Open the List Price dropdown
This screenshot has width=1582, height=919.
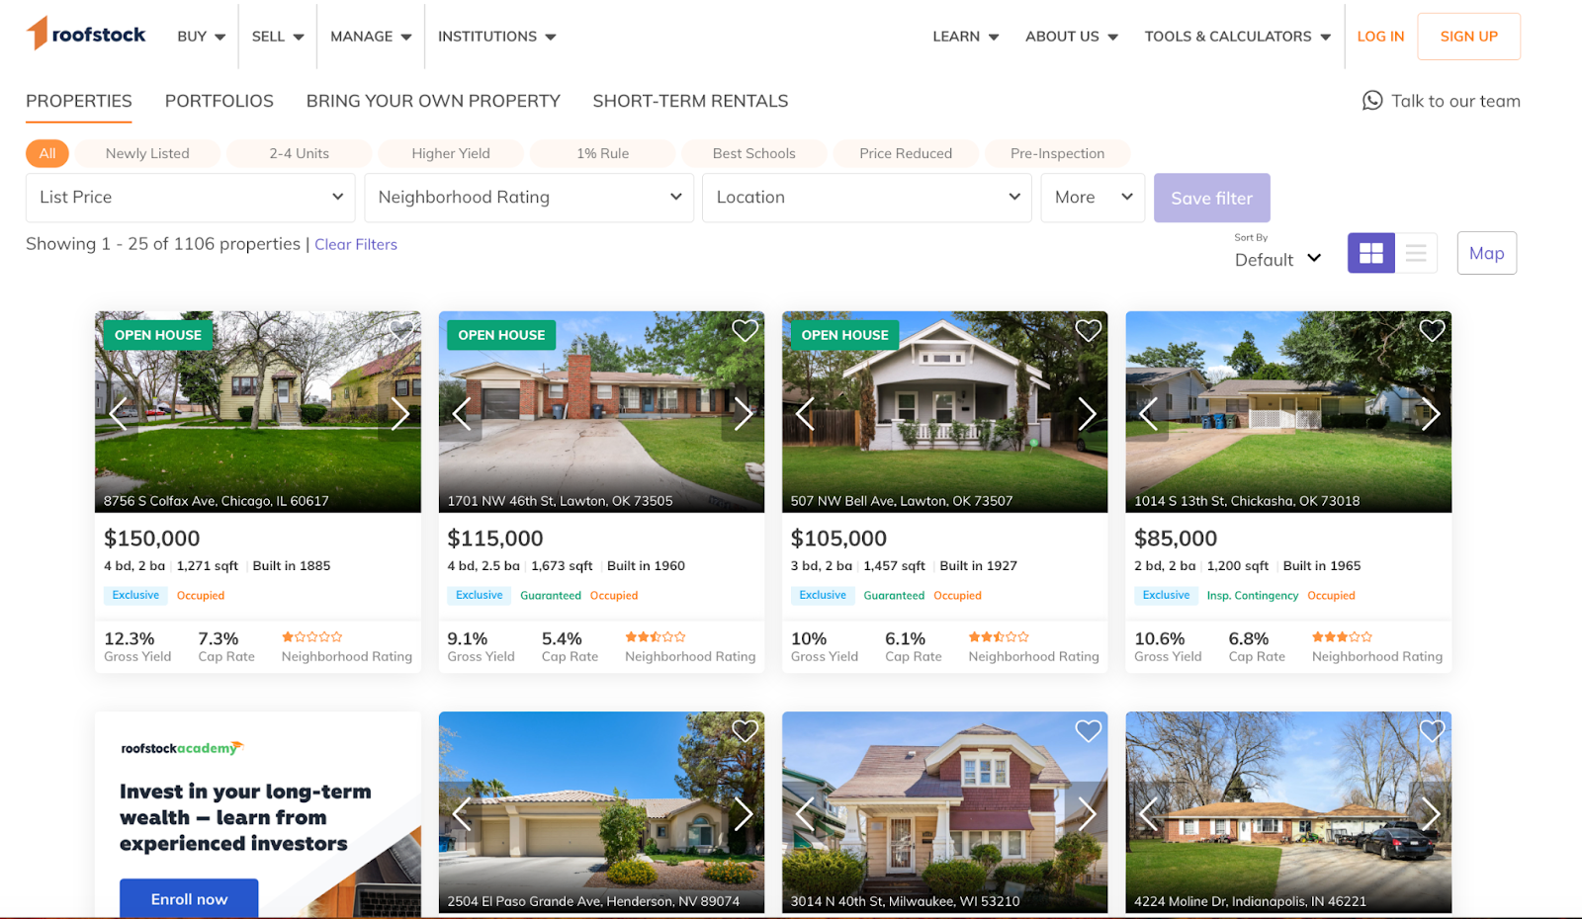click(190, 198)
